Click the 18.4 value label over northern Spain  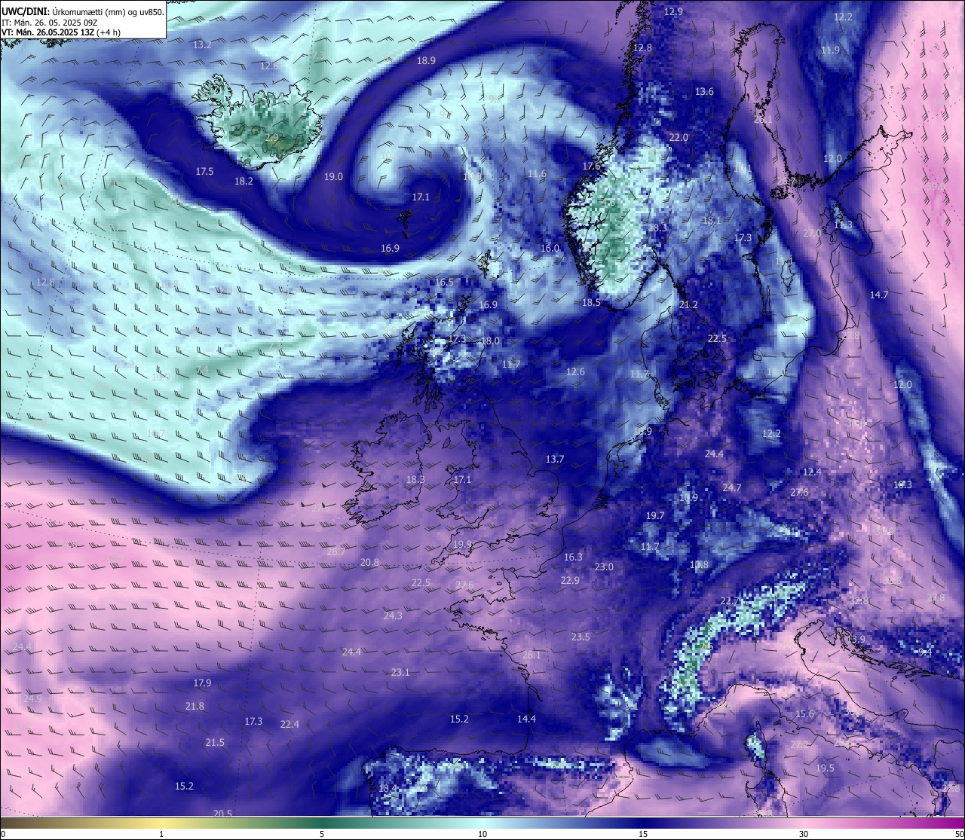[388, 789]
